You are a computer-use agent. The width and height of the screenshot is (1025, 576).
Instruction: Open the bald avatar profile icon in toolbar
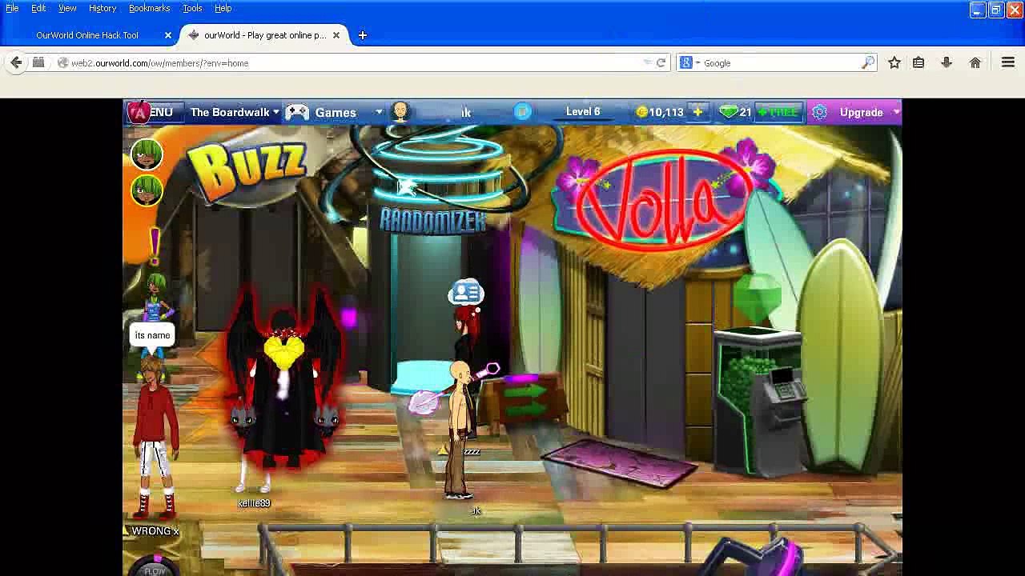(400, 112)
